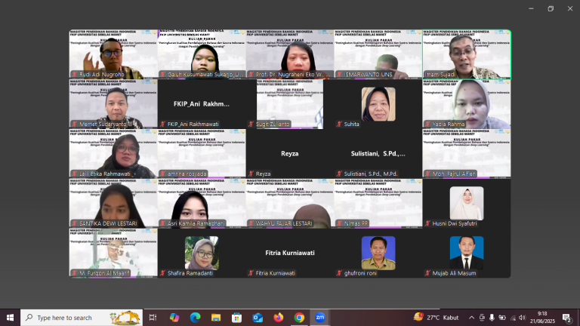
Task: Open Microsoft Edge from the taskbar
Action: 195,318
